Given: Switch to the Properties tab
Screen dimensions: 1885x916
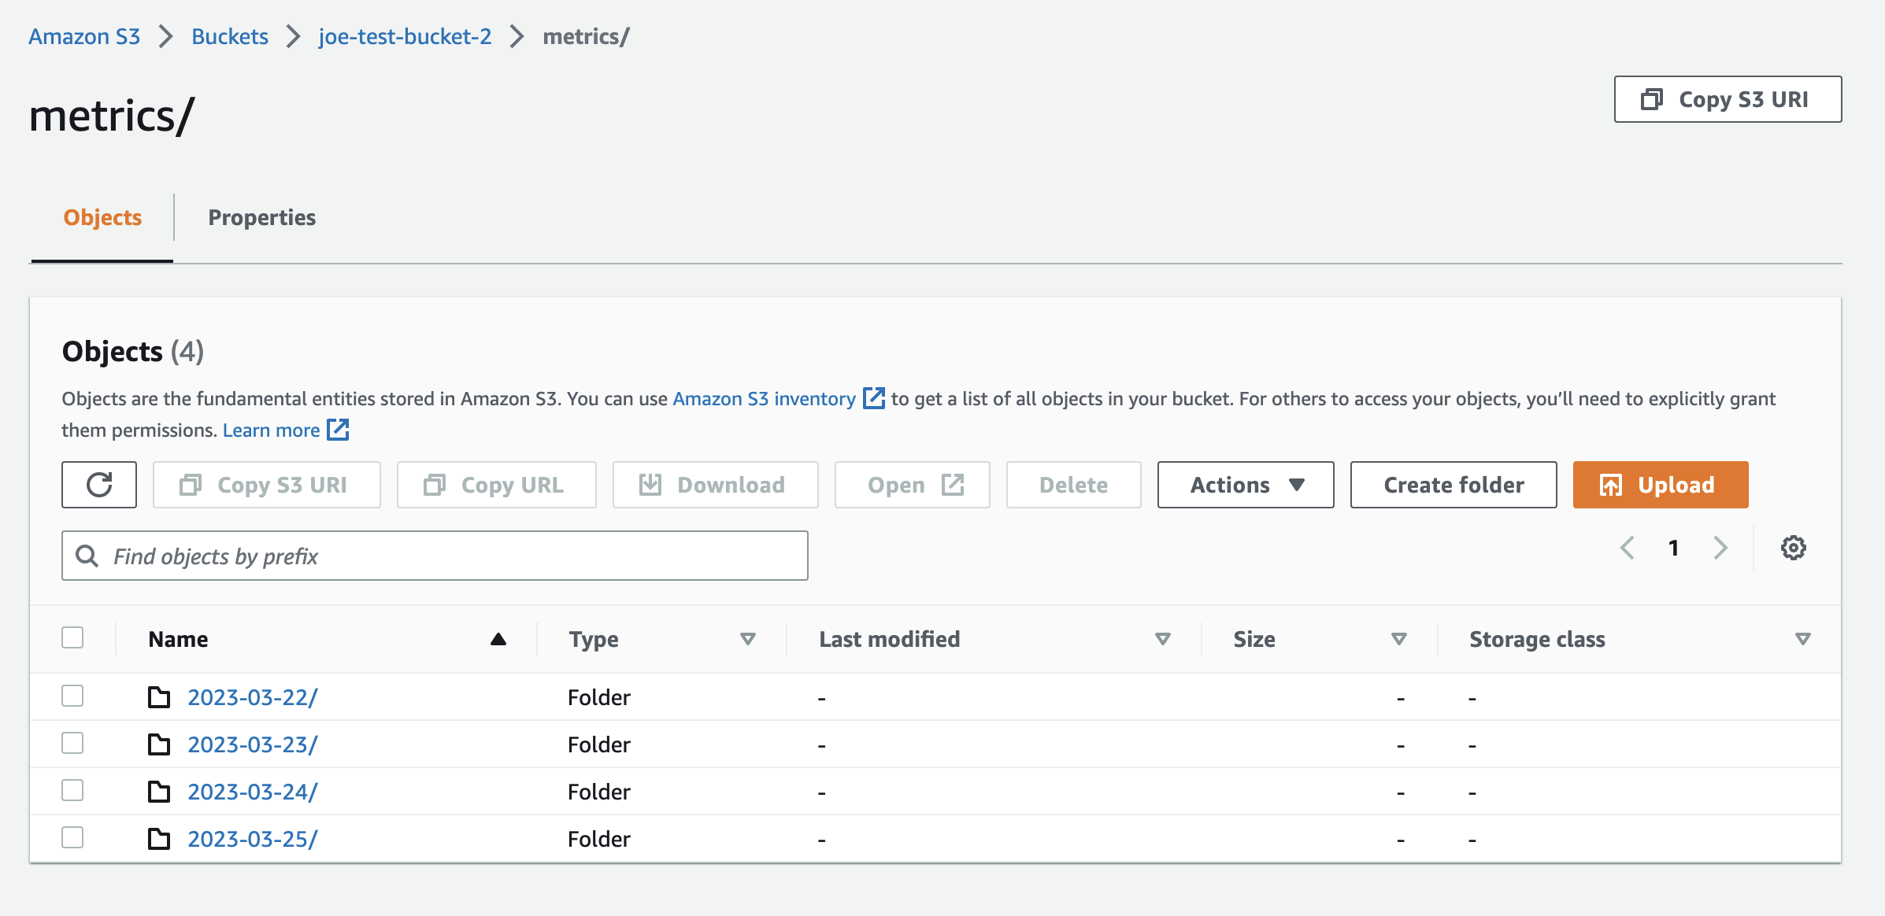Looking at the screenshot, I should [261, 217].
